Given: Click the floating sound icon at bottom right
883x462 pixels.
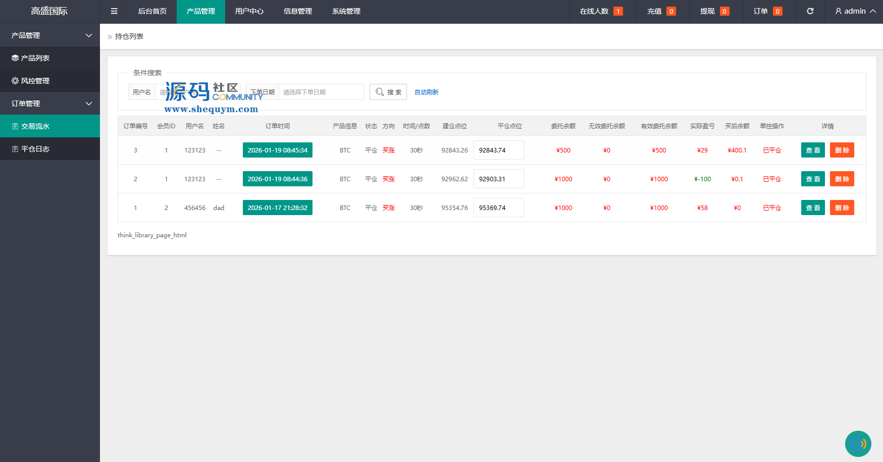Looking at the screenshot, I should coord(858,444).
